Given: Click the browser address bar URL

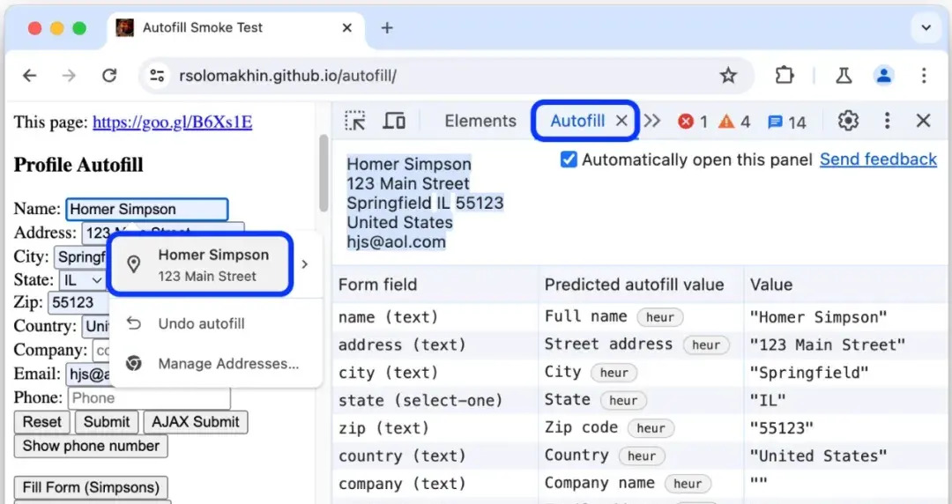Looking at the screenshot, I should click(287, 76).
